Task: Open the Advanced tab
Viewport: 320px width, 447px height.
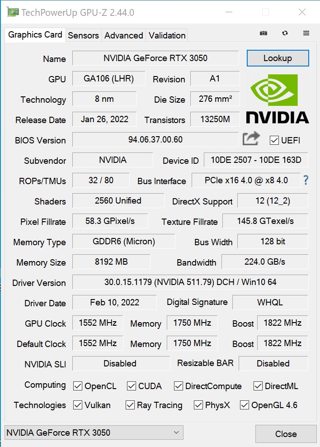Action: (123, 35)
